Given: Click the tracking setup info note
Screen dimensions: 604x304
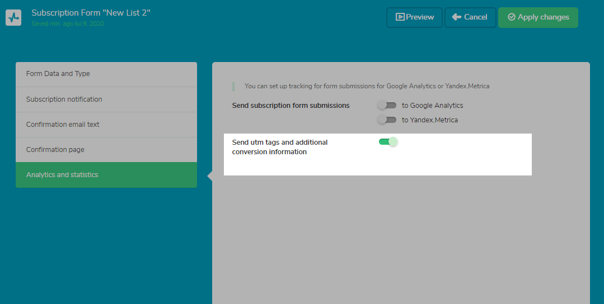Looking at the screenshot, I should [367, 86].
